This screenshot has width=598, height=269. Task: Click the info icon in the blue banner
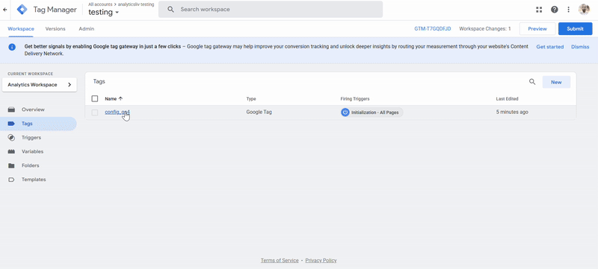point(12,47)
